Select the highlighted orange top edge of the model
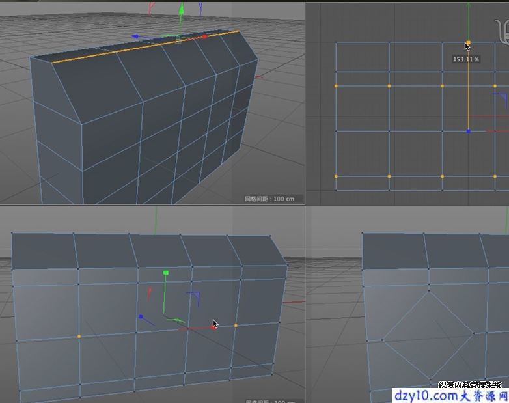The width and height of the screenshot is (509, 403). click(145, 48)
